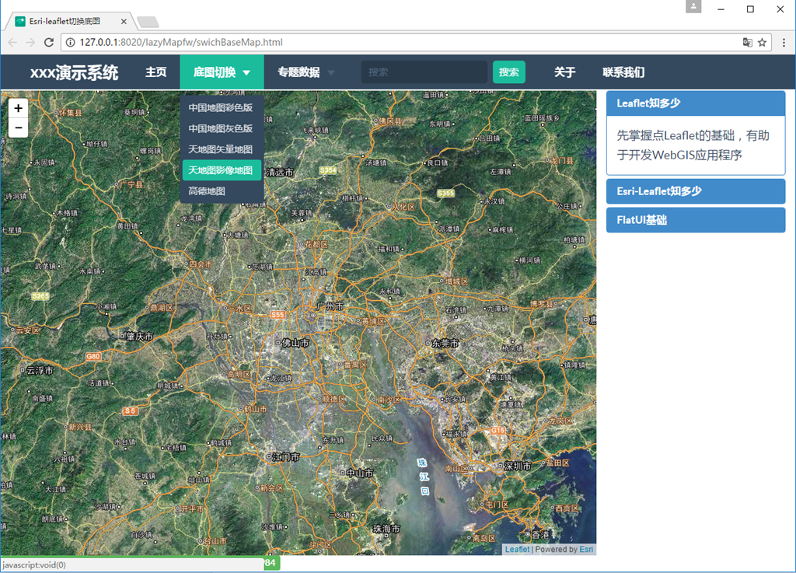The height and width of the screenshot is (573, 796).
Task: Select 中国地图彩色版 basemap
Action: tap(221, 107)
